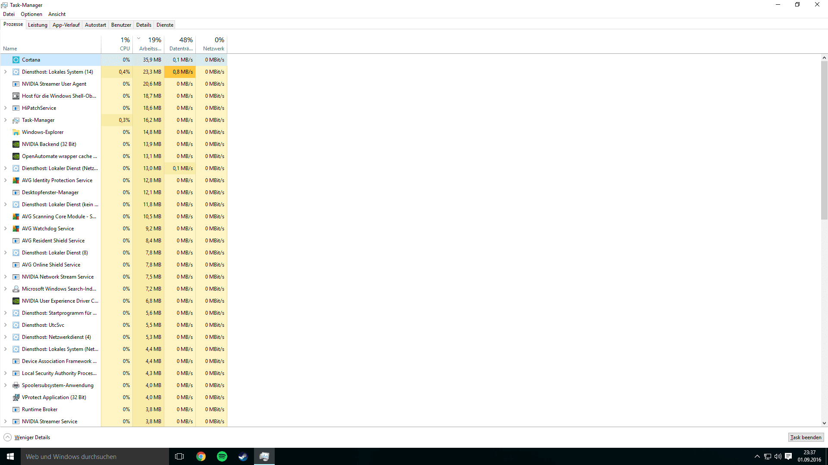Image resolution: width=828 pixels, height=465 pixels.
Task: Switch to the Leistung tab
Action: 38,25
